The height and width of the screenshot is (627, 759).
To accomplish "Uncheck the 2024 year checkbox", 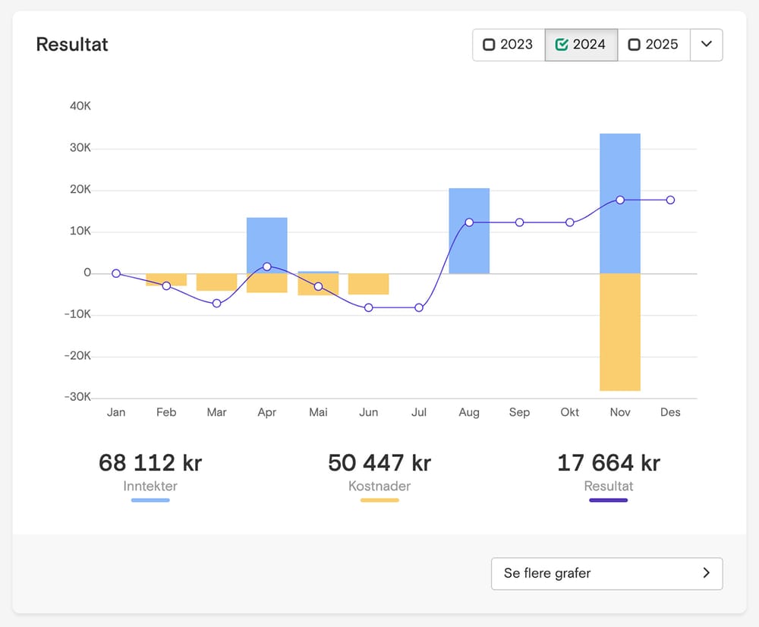I will point(562,45).
